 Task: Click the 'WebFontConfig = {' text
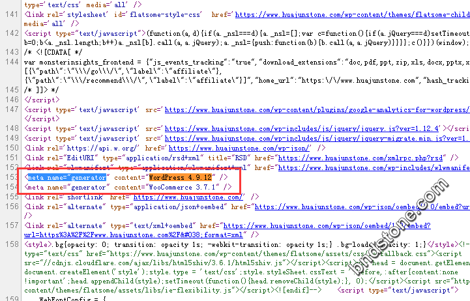[x=73, y=298]
